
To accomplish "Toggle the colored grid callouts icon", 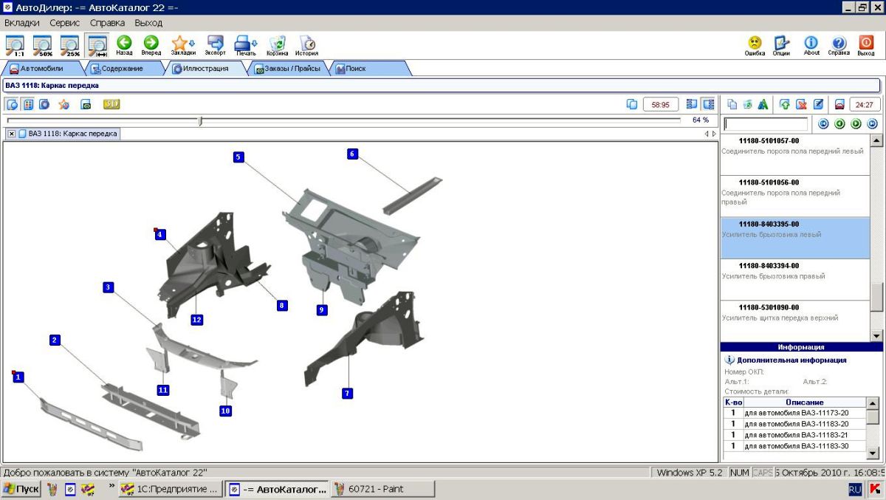I will 28,104.
